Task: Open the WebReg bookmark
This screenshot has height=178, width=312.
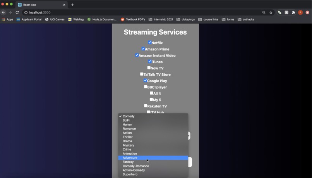Action: pos(76,19)
